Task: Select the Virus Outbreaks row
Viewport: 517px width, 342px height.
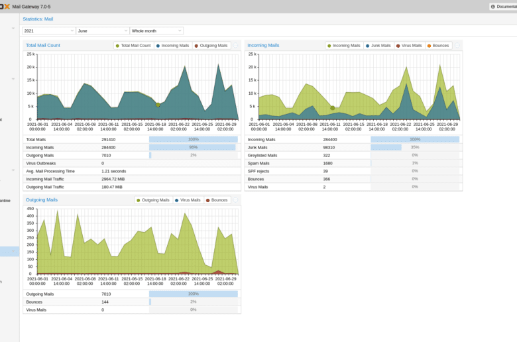Action: pos(132,163)
